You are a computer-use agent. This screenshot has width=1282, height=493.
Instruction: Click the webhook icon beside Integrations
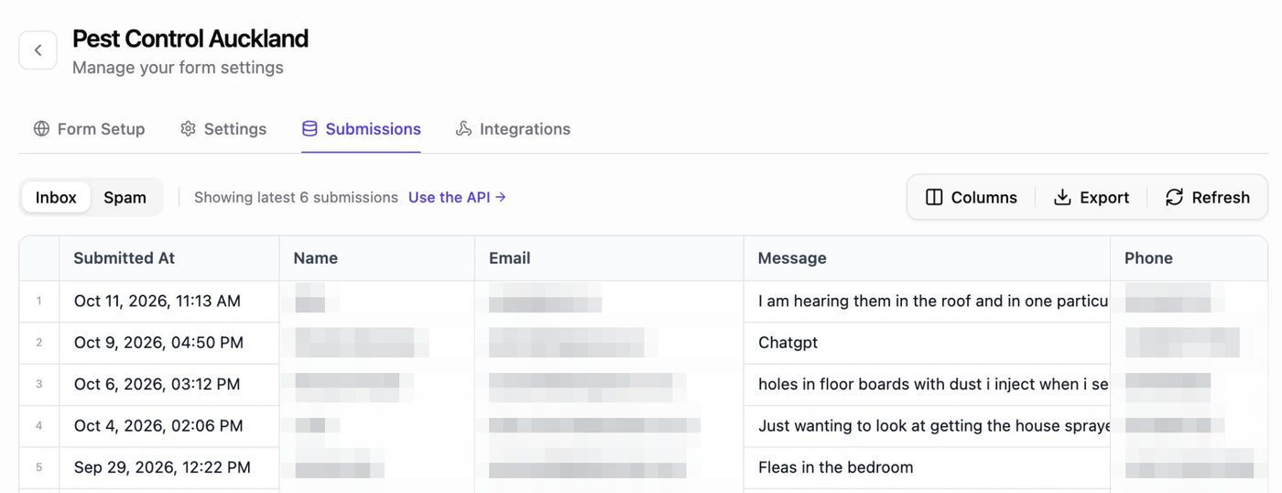pos(463,129)
